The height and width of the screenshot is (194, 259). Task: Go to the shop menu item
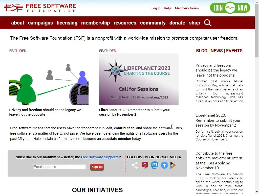[x=195, y=23]
